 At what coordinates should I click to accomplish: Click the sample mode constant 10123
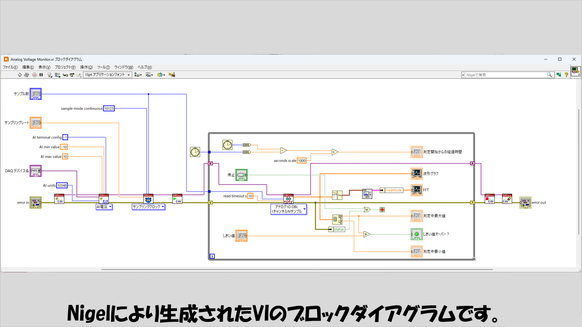pyautogui.click(x=109, y=109)
